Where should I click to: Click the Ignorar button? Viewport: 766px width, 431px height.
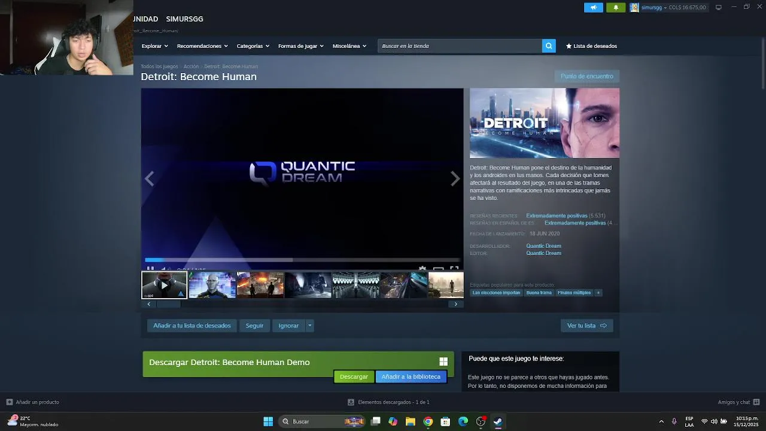point(288,326)
